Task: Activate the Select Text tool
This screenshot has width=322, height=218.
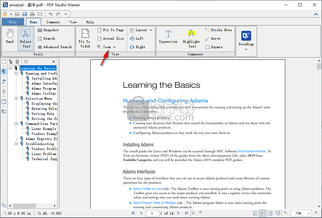Action: coord(25,38)
